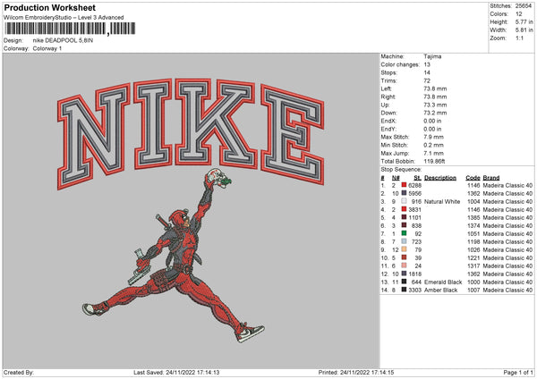Click the Width value 5.81 in
The image size is (537, 379).
(x=524, y=30)
